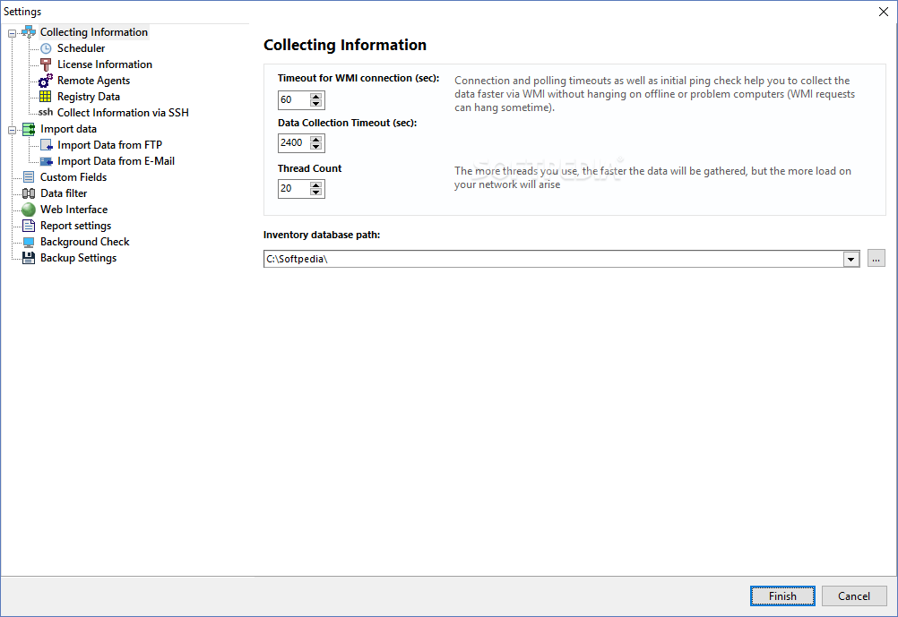Click the ssh icon in tree
This screenshot has height=617, width=898.
click(46, 112)
